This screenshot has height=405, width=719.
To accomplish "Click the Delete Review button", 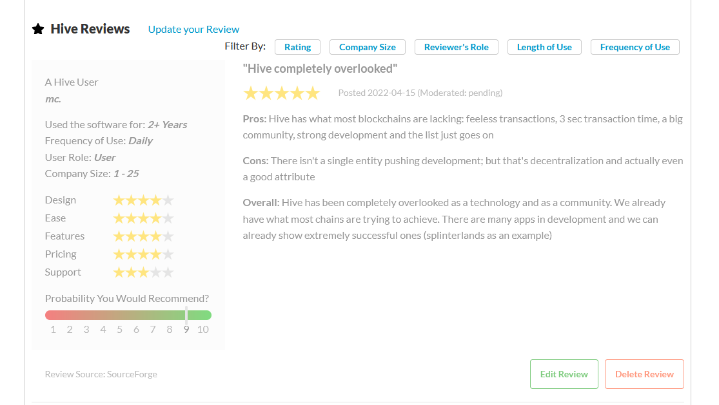I will coord(644,374).
